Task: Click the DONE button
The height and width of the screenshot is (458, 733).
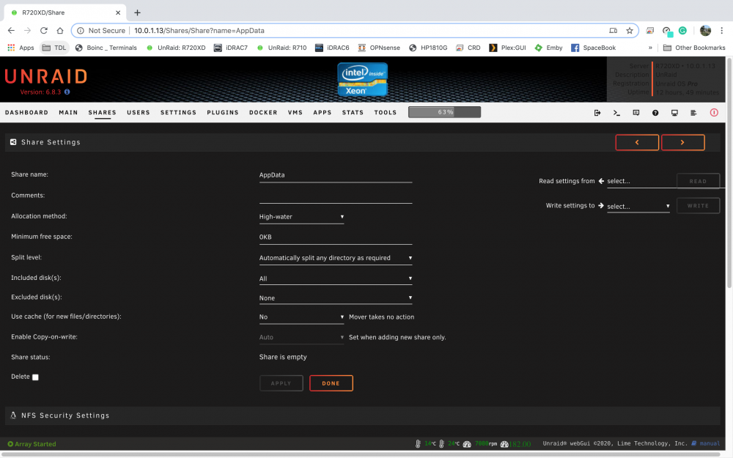Action: pyautogui.click(x=331, y=383)
